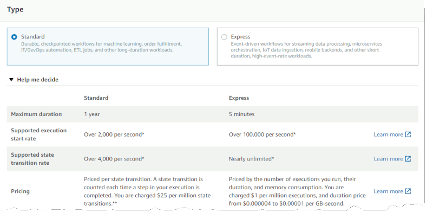Viewport: 433px width, 218px height.
Task: Open Learn more link for execution start rate
Action: click(x=388, y=134)
